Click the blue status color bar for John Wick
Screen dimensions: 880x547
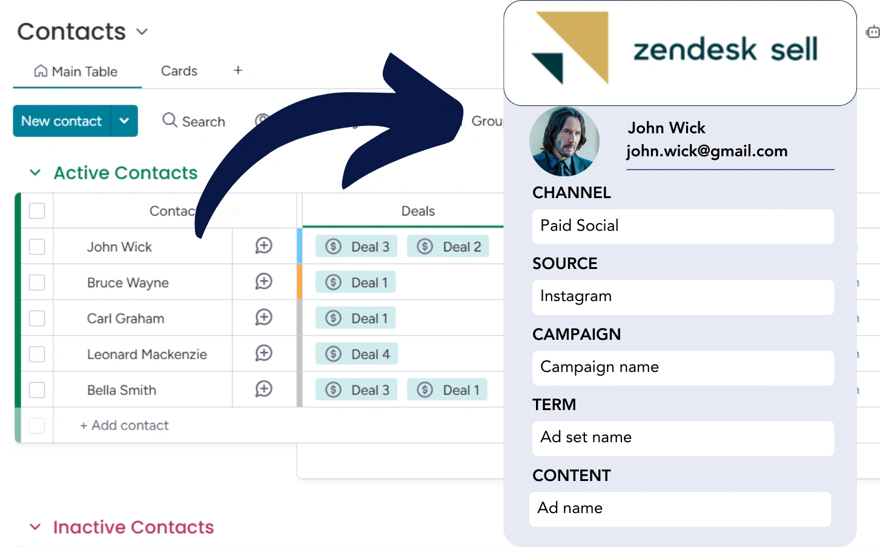[x=300, y=246]
